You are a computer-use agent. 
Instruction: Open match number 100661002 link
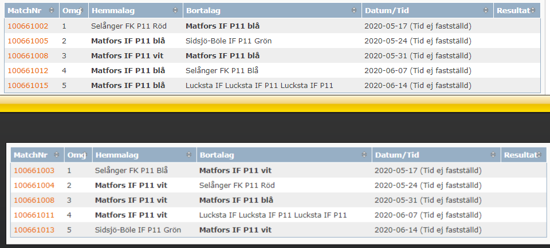click(27, 26)
